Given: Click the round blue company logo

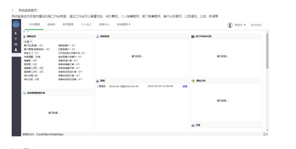Looking at the screenshot, I should [16, 24].
